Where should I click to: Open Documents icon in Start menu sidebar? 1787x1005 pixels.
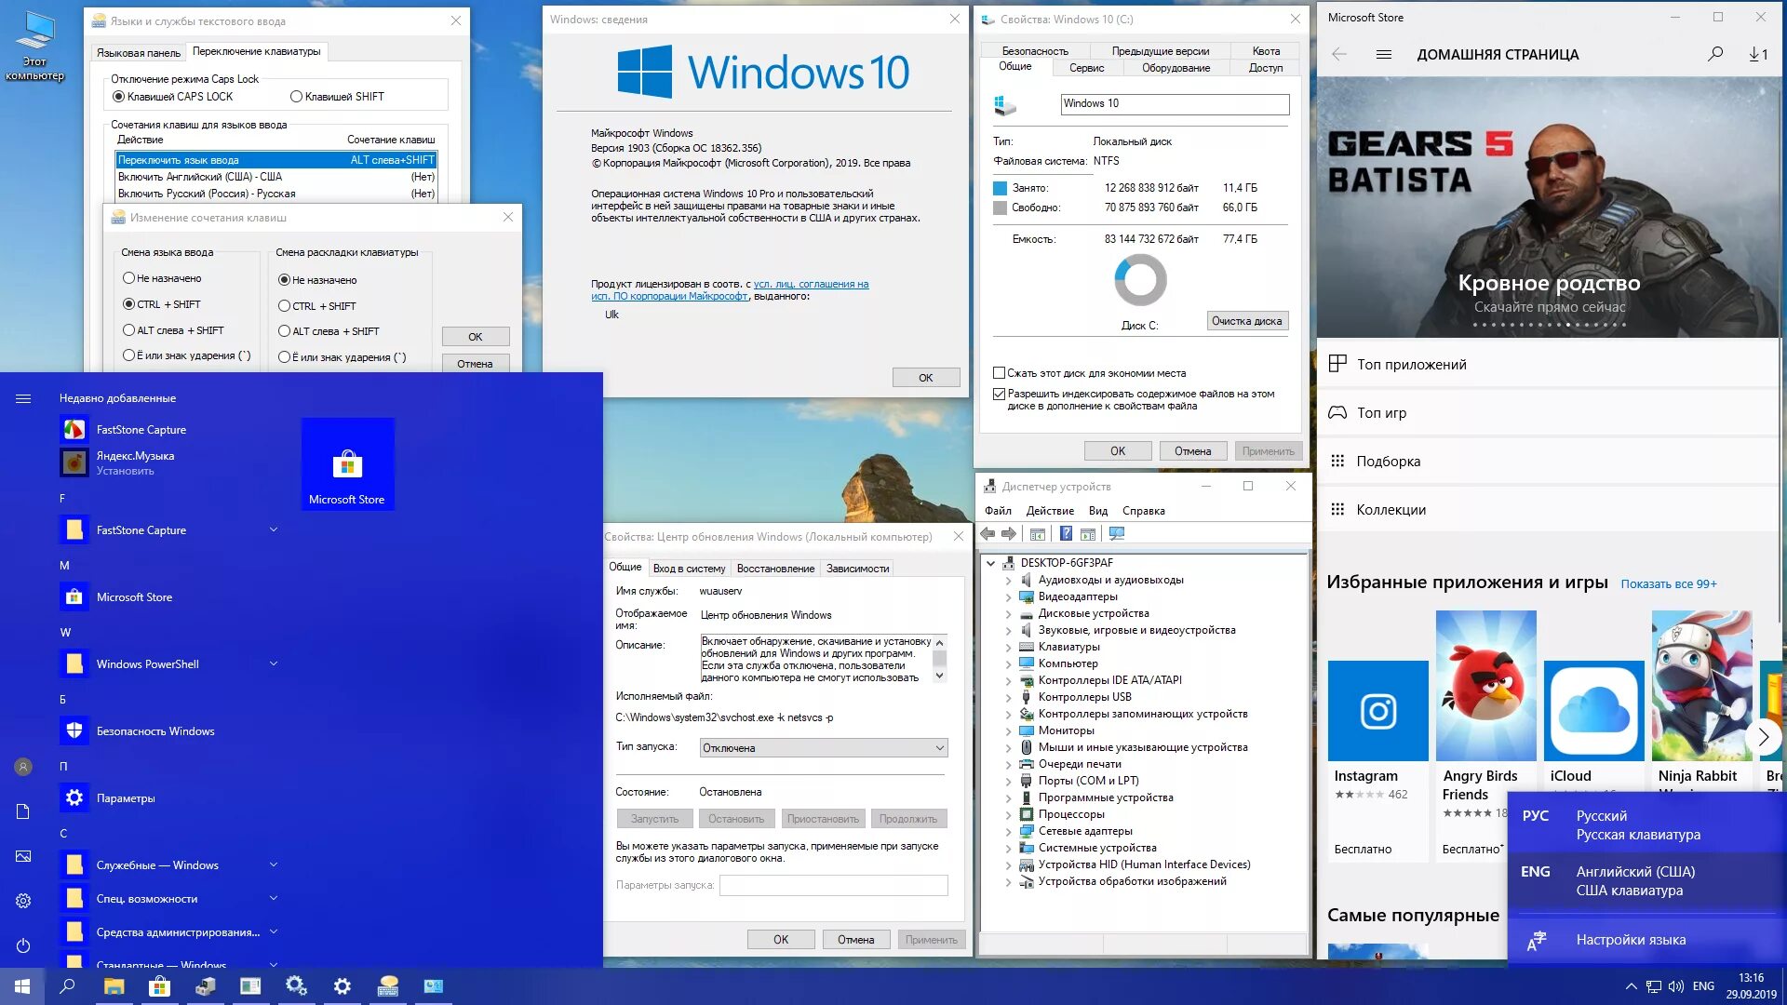(23, 811)
